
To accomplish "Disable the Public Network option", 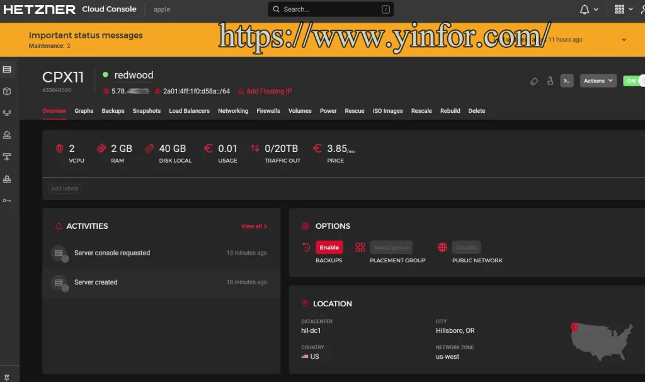I will (466, 247).
